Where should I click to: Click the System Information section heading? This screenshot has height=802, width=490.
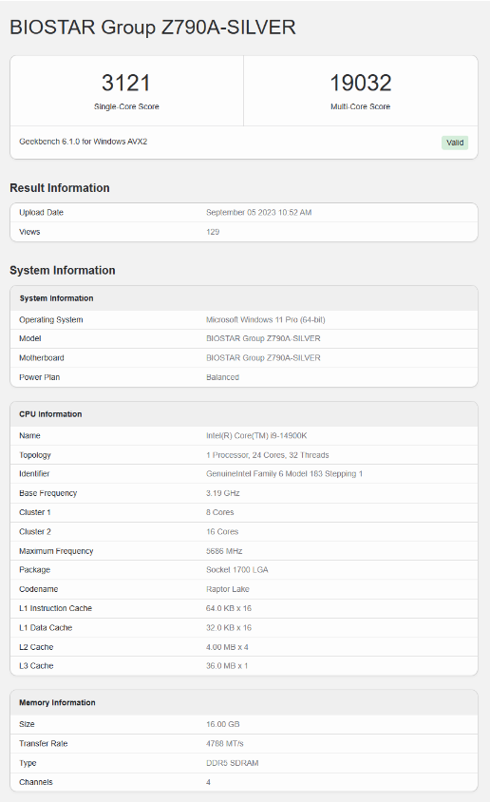pos(63,270)
